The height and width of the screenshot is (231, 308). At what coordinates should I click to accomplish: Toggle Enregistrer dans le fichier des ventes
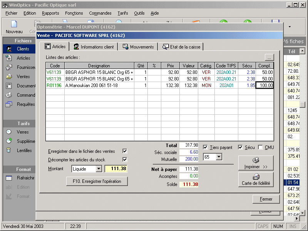[125, 151]
